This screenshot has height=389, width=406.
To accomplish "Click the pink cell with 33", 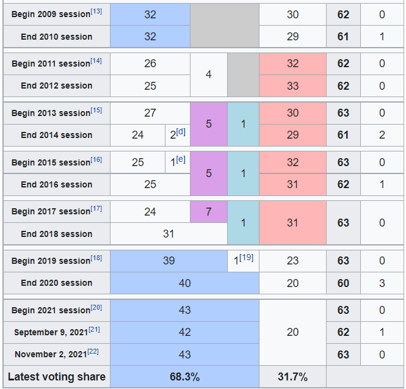I will (x=292, y=86).
